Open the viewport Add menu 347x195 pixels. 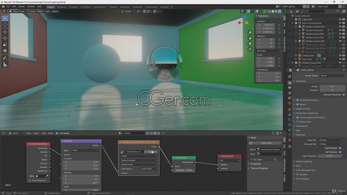48,11
